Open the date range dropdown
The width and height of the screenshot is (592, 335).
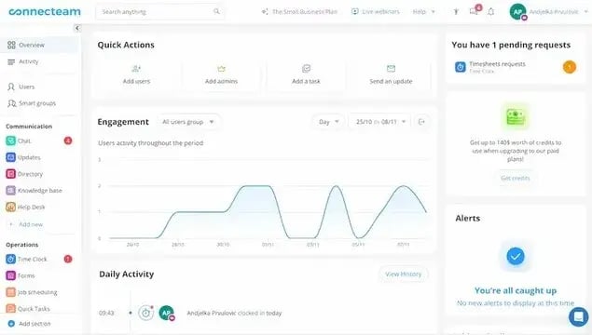point(379,122)
